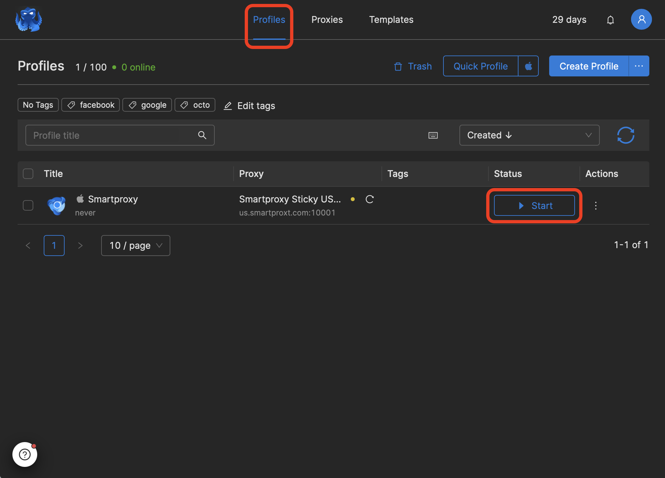Click the us.smartproxt.com:10001 address

(287, 213)
